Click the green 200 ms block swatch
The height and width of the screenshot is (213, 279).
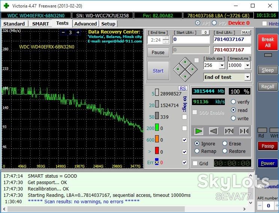[x=157, y=127]
